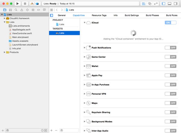Open AppDelegate.swift in navigator
The width and height of the screenshot is (181, 133).
point(21,30)
